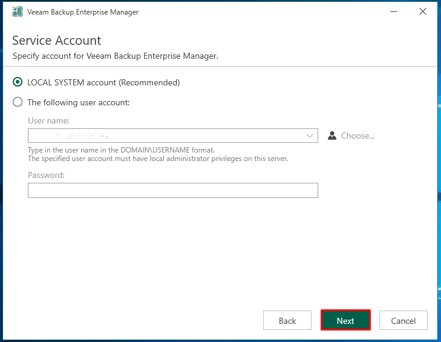Choose 'The following user account' option

[18, 102]
